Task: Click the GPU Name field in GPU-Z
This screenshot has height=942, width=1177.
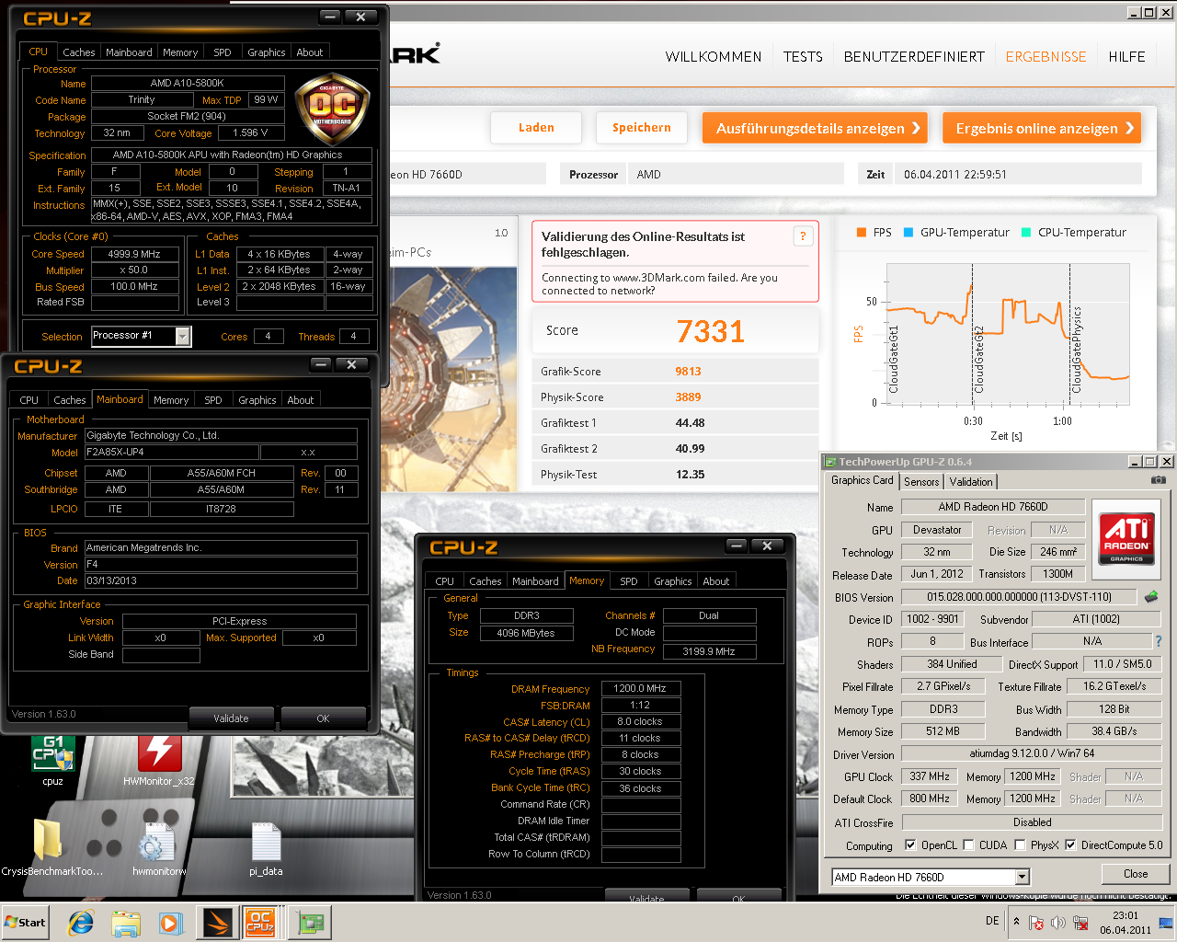Action: point(993,507)
